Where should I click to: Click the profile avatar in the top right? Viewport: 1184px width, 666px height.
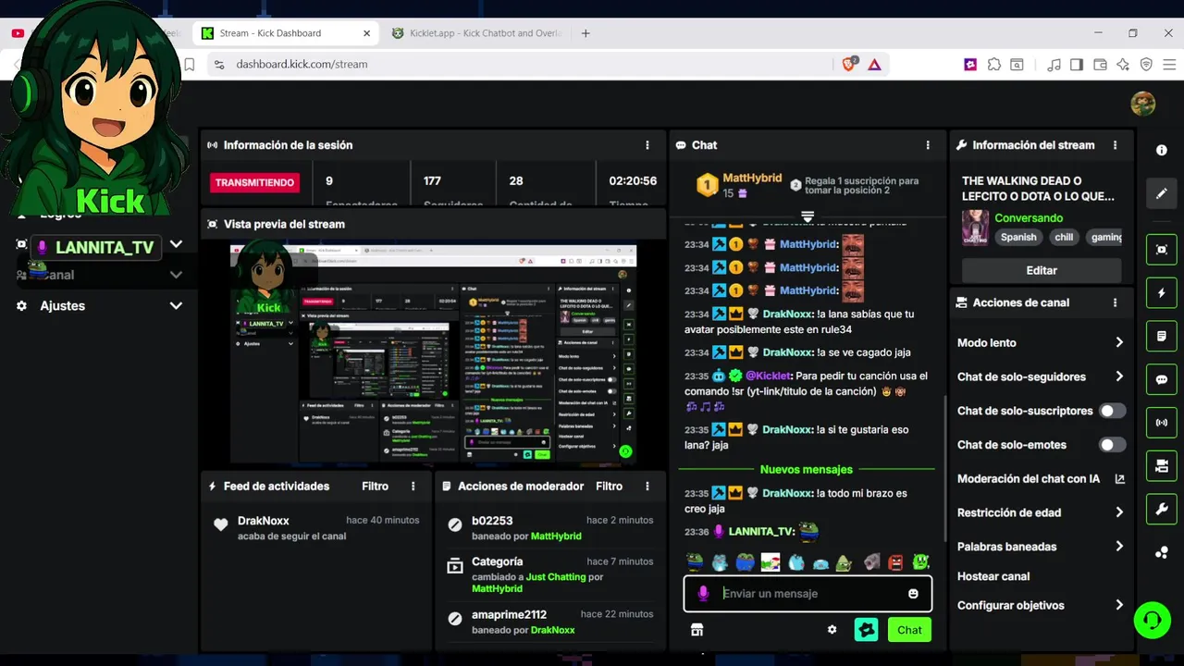[1143, 104]
